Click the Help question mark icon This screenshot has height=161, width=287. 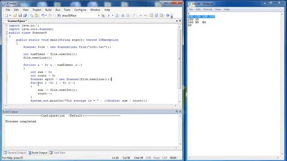[168, 16]
